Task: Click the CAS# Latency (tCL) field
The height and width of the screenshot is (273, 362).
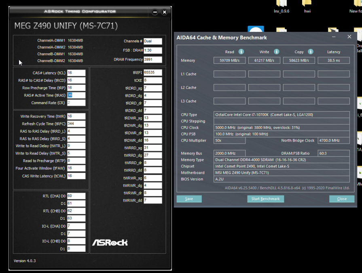Action: [76, 73]
